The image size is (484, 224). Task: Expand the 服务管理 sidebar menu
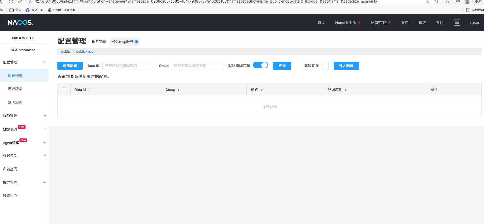[24, 116]
